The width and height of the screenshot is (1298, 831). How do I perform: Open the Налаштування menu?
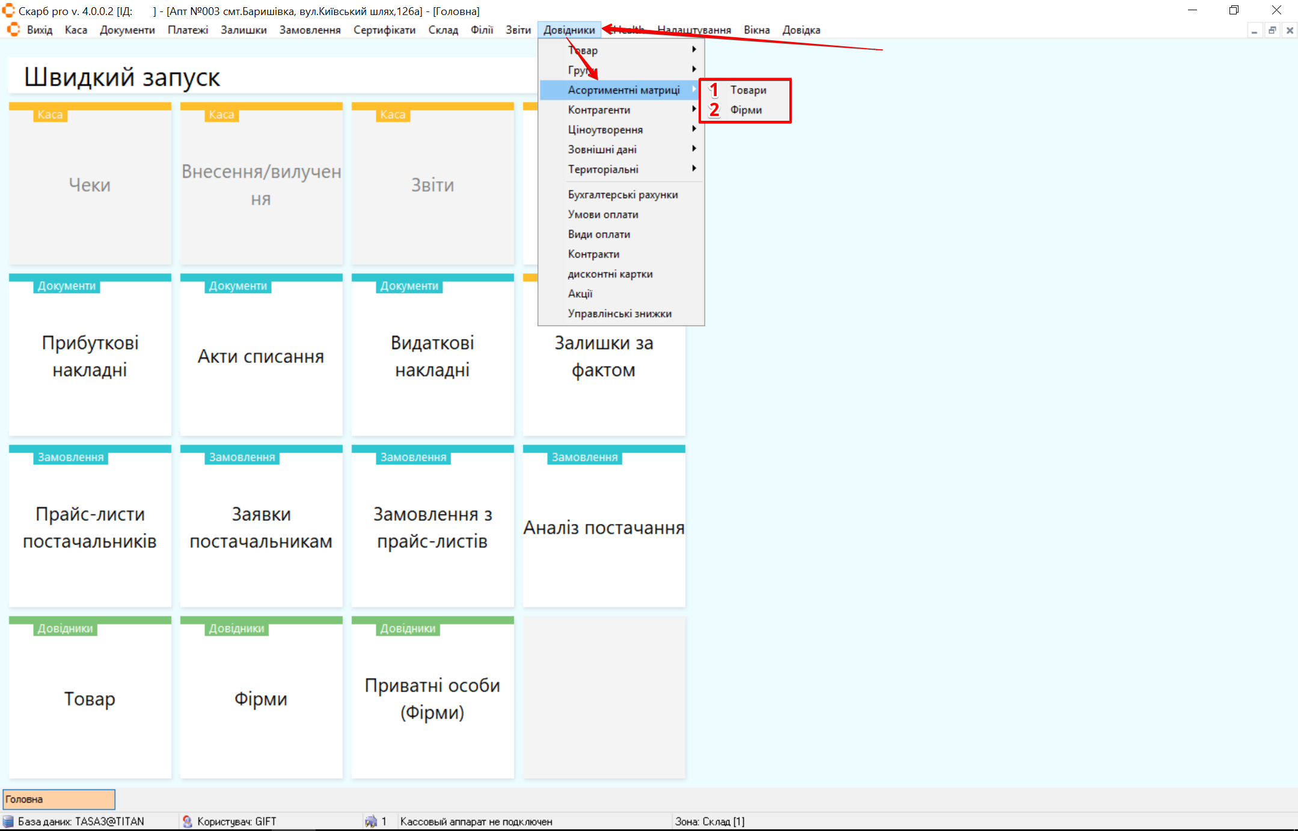coord(694,30)
